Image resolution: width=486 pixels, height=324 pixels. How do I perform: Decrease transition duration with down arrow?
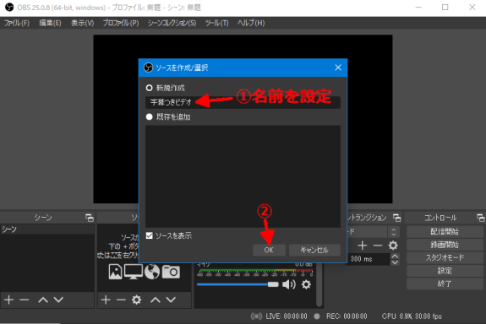(x=395, y=262)
